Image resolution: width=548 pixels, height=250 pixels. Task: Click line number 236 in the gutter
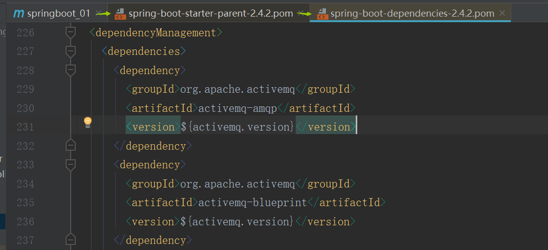(26, 222)
